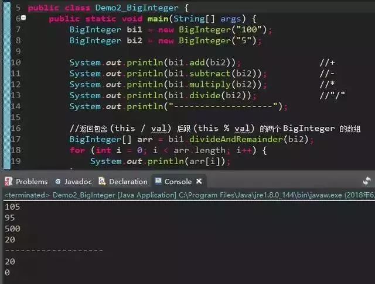The width and height of the screenshot is (375, 284).
Task: Click the Console tab's monitor icon
Action: 158,182
